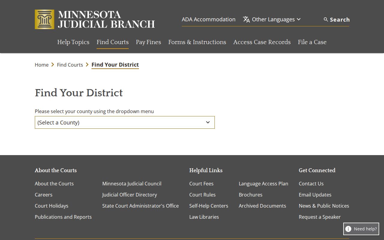Open the Help Topics menu

pyautogui.click(x=73, y=42)
